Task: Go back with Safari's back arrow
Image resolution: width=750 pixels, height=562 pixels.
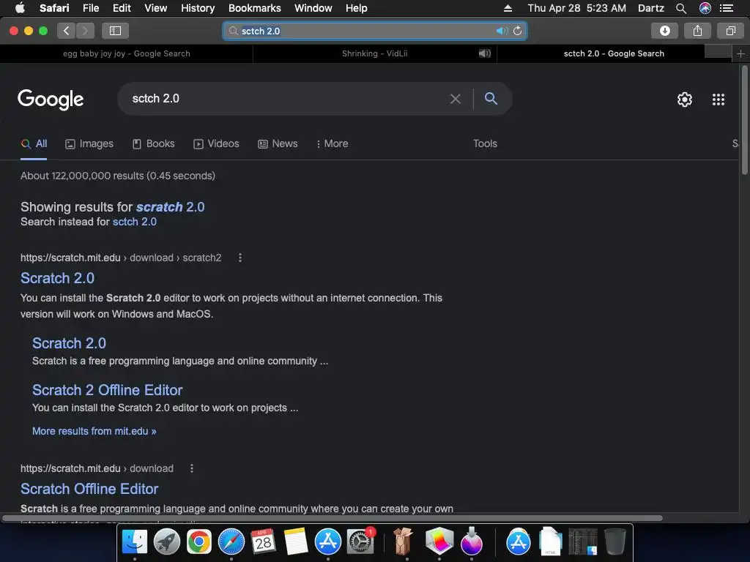Action: [x=67, y=31]
